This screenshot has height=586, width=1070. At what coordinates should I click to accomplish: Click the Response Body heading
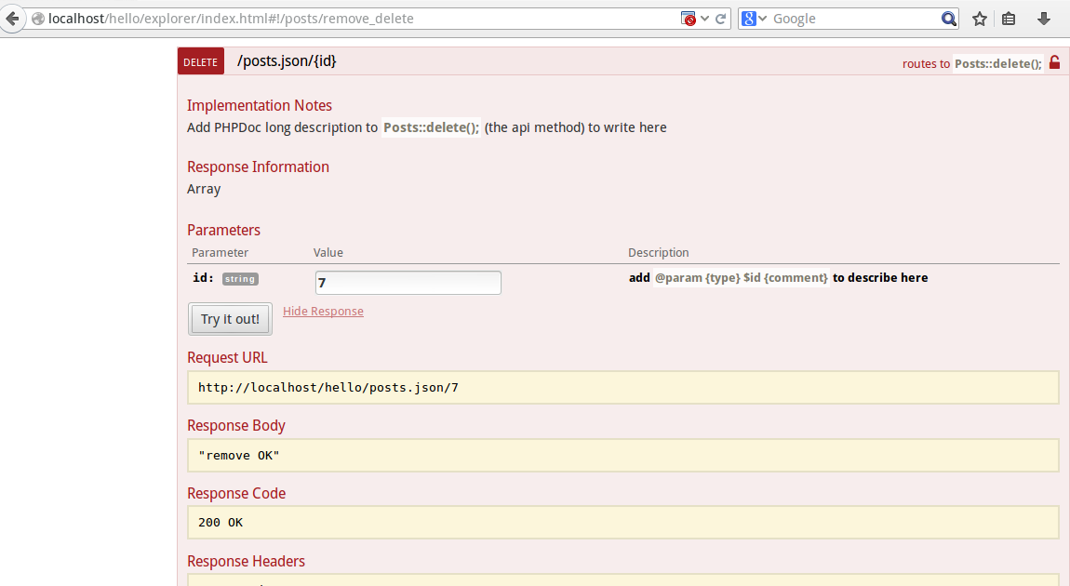(x=236, y=426)
